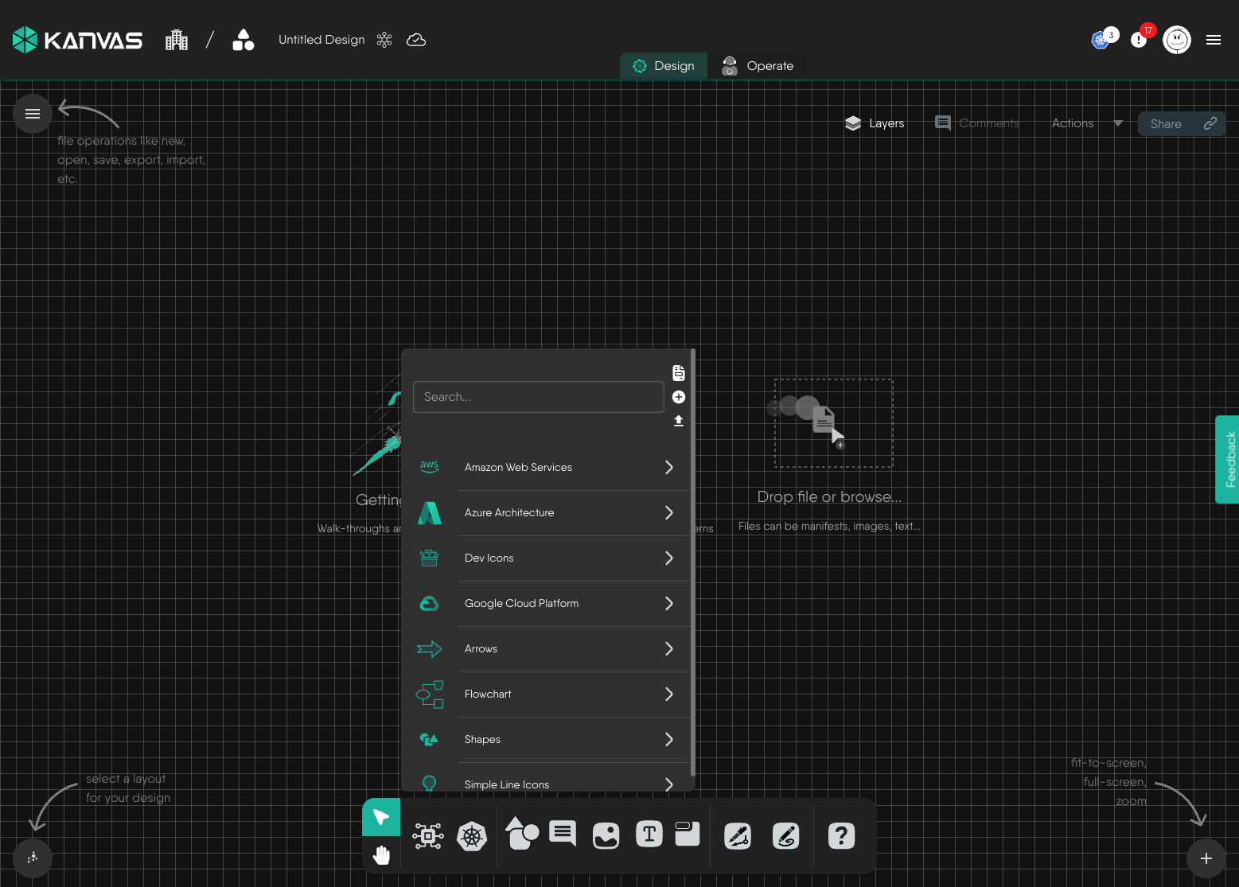The width and height of the screenshot is (1239, 887).
Task: Click the shapes panel scrollbar
Action: [693, 562]
